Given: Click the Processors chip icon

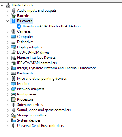Looking at the screenshot, I should click(x=13, y=99).
